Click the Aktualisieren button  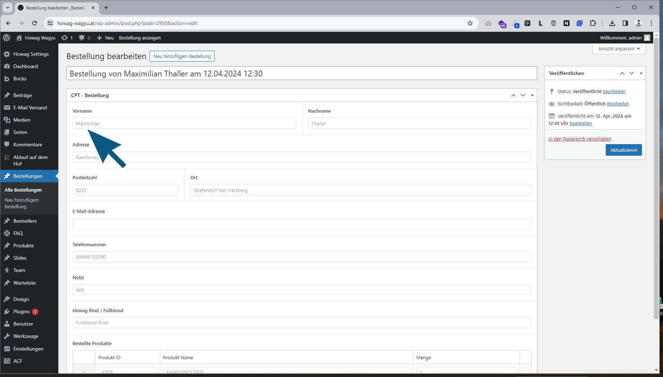pos(623,150)
